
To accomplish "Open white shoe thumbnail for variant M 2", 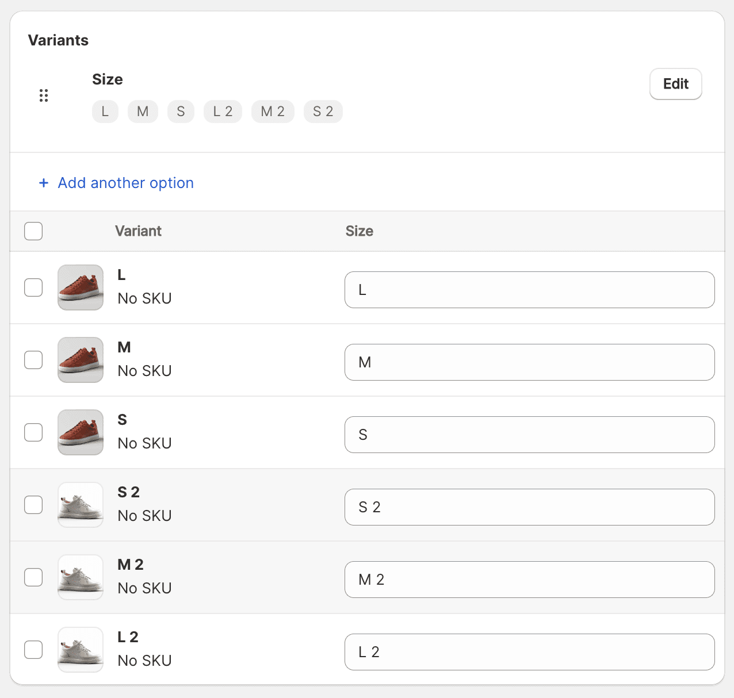I will click(81, 577).
